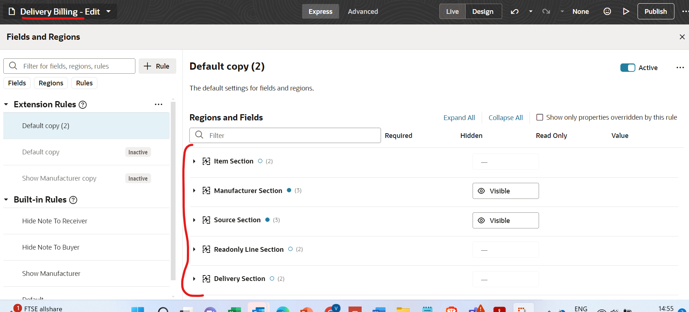Click the Delivery Section region icon

[206, 279]
